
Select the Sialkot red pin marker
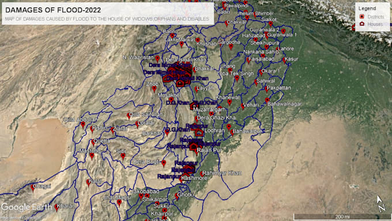pos(270,24)
